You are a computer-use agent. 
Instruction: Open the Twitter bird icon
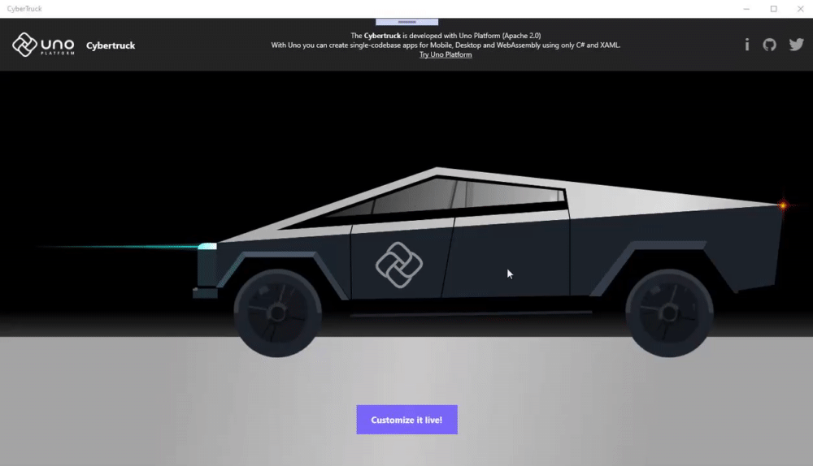(x=797, y=45)
